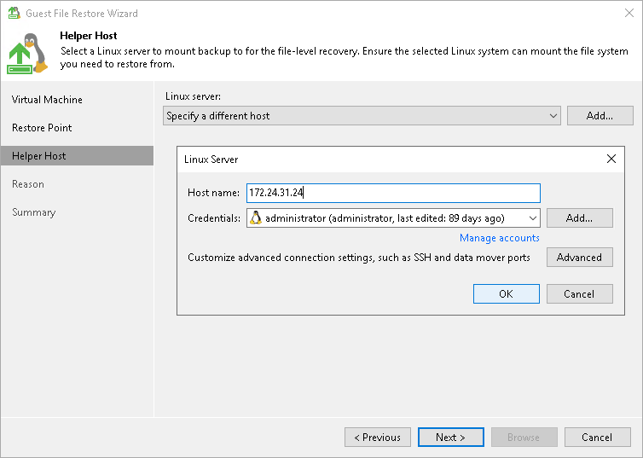
Task: Go to the Virtual Machine step
Action: tap(47, 100)
